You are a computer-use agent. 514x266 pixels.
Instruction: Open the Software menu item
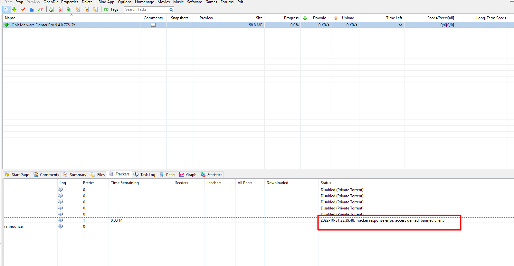195,2
